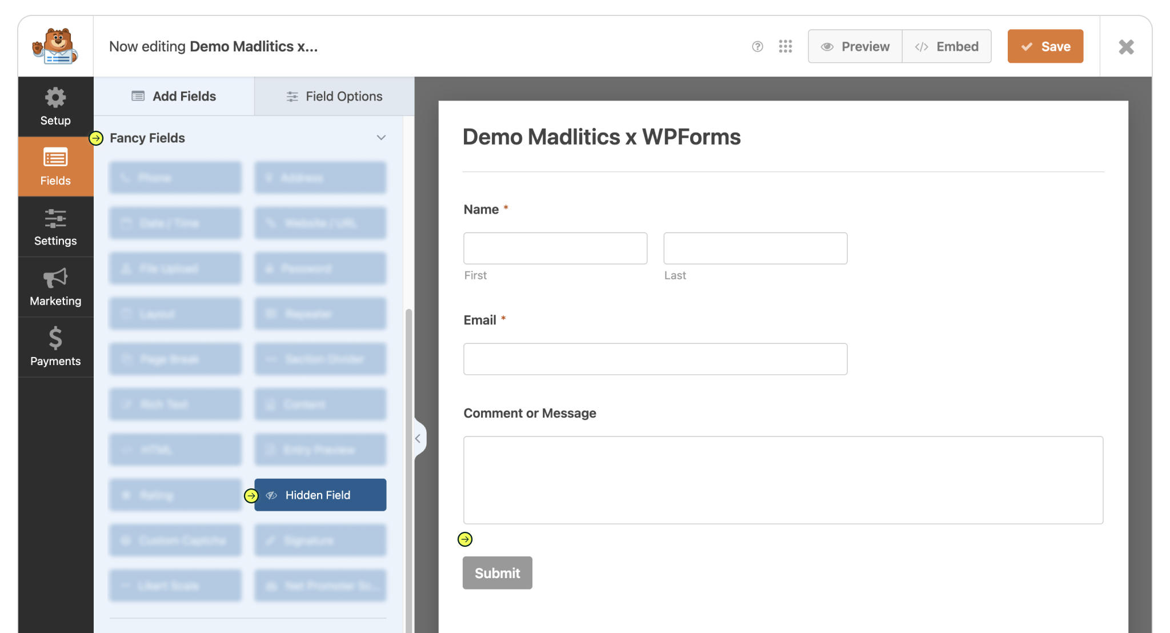Open the Settings sliders panel
The image size is (1170, 633).
55,227
